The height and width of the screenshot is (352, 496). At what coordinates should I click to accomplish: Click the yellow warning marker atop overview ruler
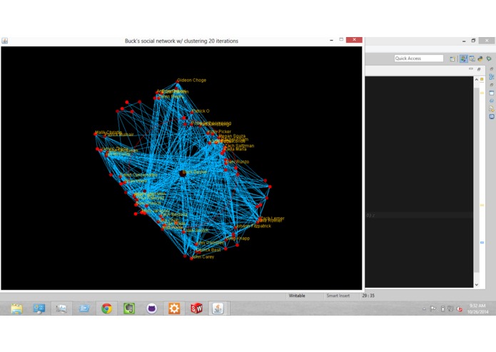(x=482, y=79)
